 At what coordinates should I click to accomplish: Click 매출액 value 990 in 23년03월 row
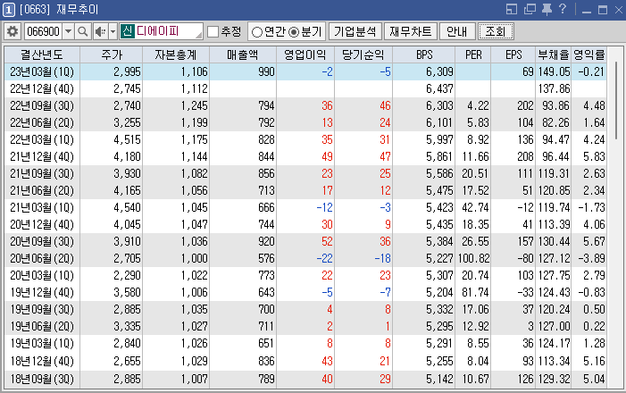(266, 71)
